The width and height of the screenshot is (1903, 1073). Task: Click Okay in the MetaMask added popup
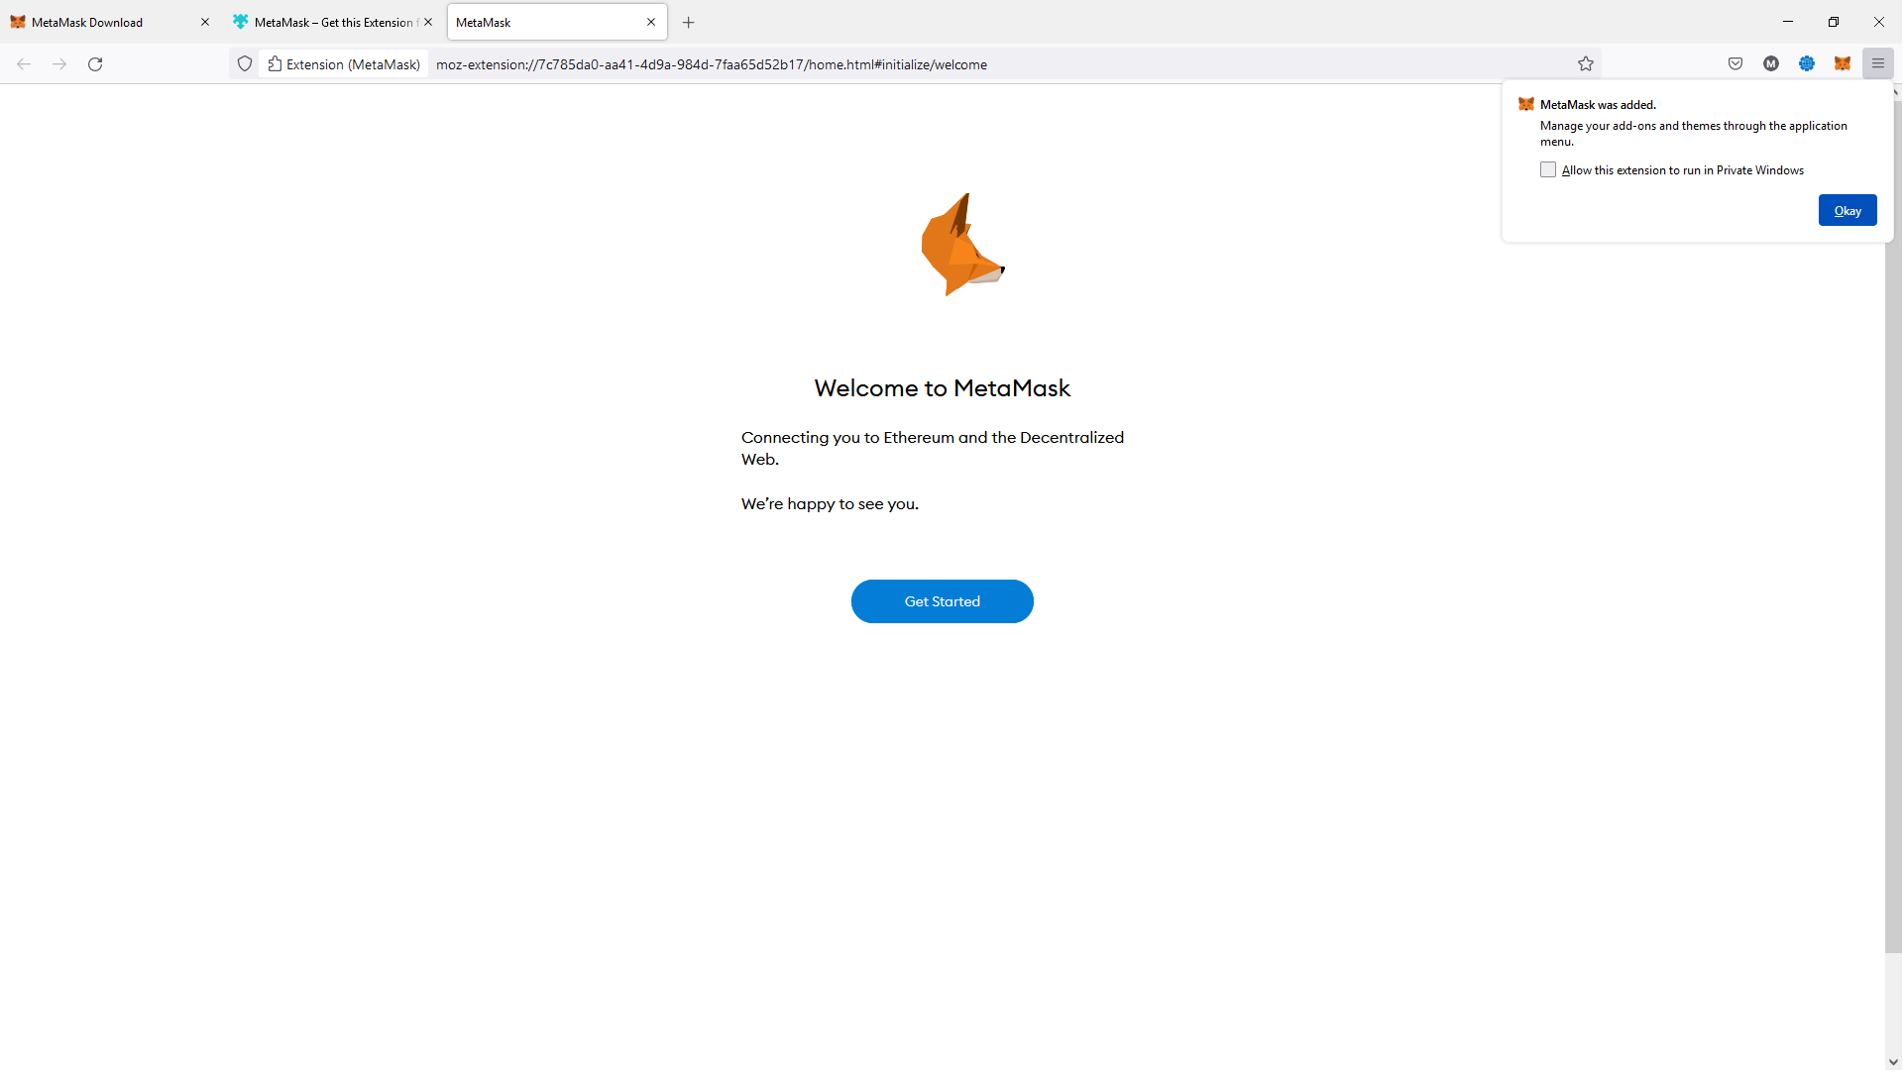click(1847, 210)
